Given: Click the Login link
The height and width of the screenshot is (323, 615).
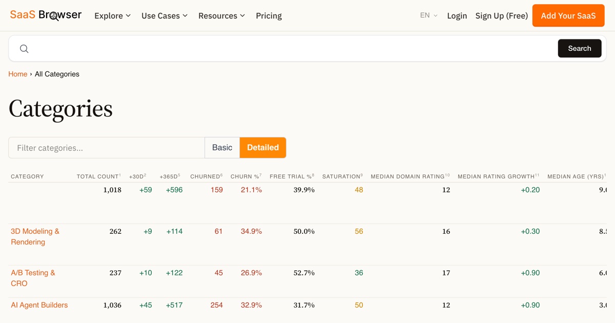Looking at the screenshot, I should coord(457,16).
